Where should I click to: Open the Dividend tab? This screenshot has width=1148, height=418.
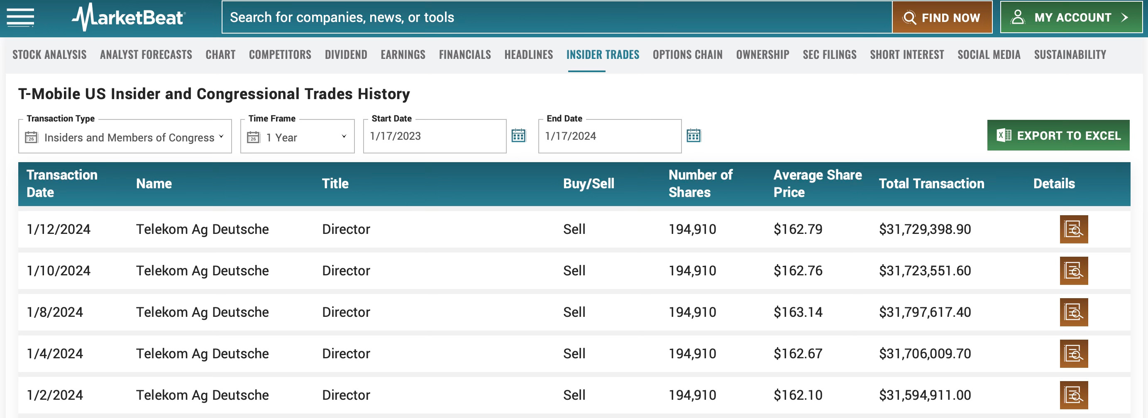(x=346, y=54)
